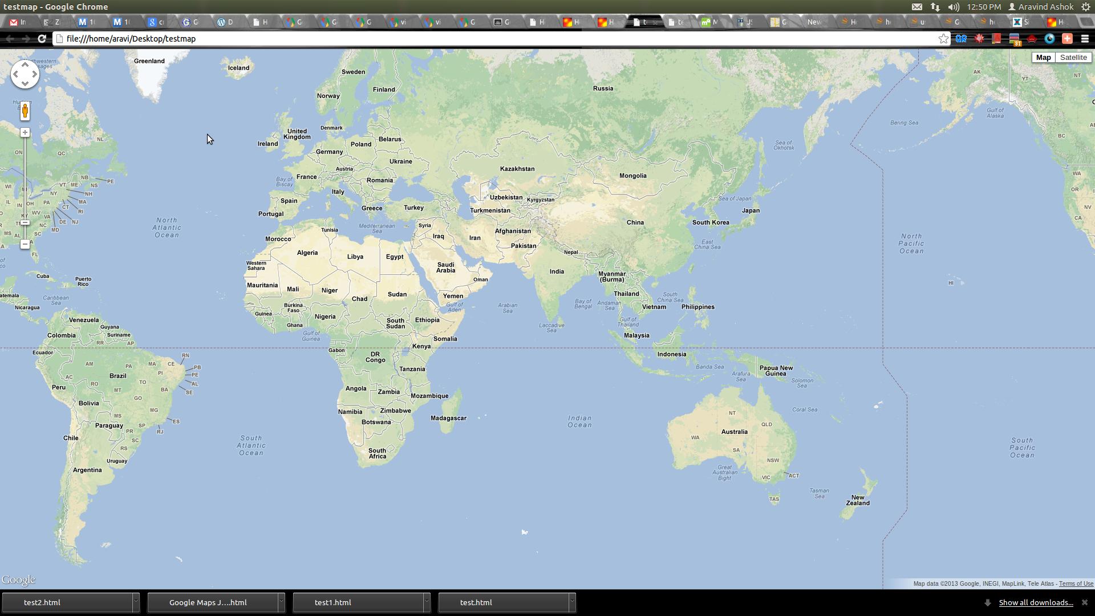The width and height of the screenshot is (1095, 616).
Task: Click the QR code extension icon
Action: tap(961, 39)
